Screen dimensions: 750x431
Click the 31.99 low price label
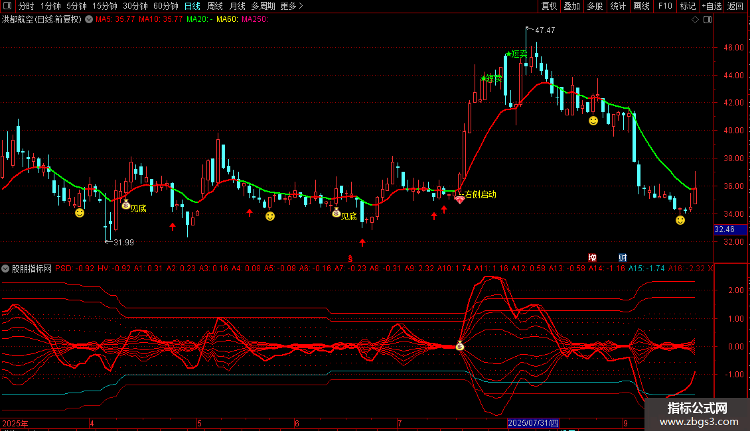(x=124, y=242)
